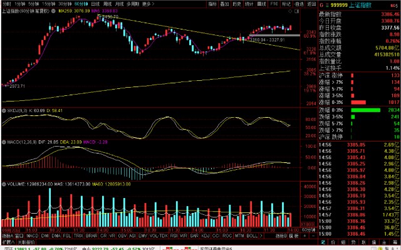The image size is (401, 250).
Task: Switch indicator to KDJ
Action: (205, 236)
